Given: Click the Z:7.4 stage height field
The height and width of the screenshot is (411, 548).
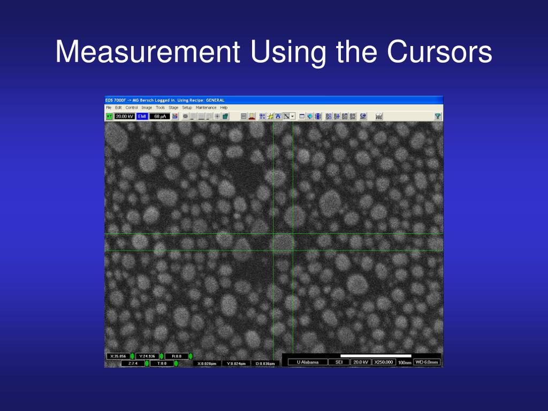Looking at the screenshot, I should click(133, 363).
